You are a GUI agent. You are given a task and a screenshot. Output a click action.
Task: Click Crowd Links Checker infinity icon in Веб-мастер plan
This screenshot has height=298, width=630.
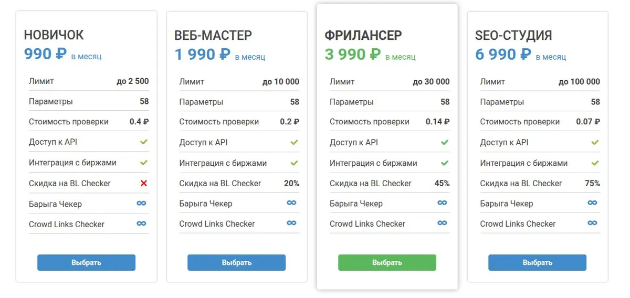coord(292,223)
